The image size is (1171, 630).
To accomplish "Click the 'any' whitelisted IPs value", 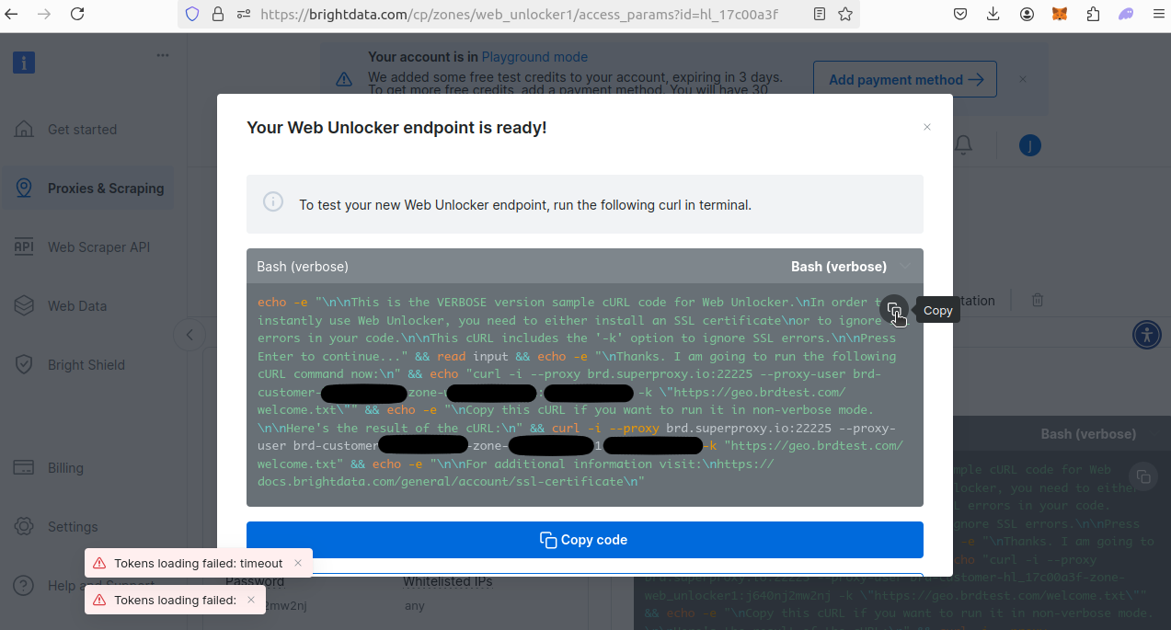I will (x=414, y=606).
